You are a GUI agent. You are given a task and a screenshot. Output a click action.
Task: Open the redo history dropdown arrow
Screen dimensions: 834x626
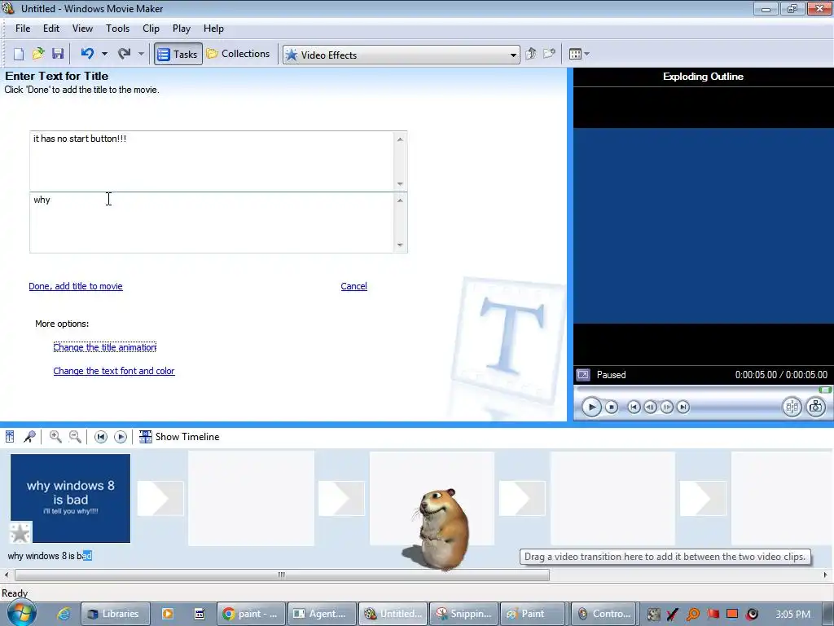point(141,54)
